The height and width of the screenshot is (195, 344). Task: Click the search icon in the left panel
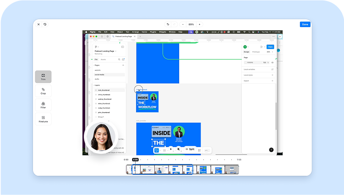coord(119,60)
